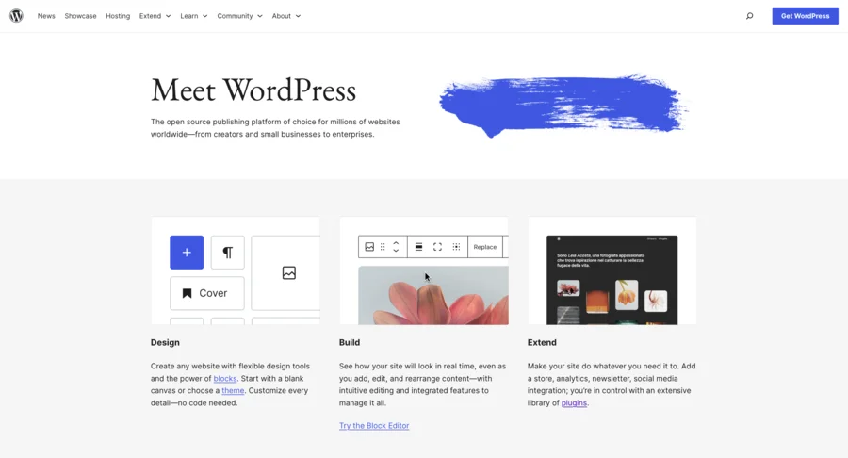This screenshot has height=458, width=848.
Task: Click the dotted grid icon in toolbar
Action: [456, 247]
